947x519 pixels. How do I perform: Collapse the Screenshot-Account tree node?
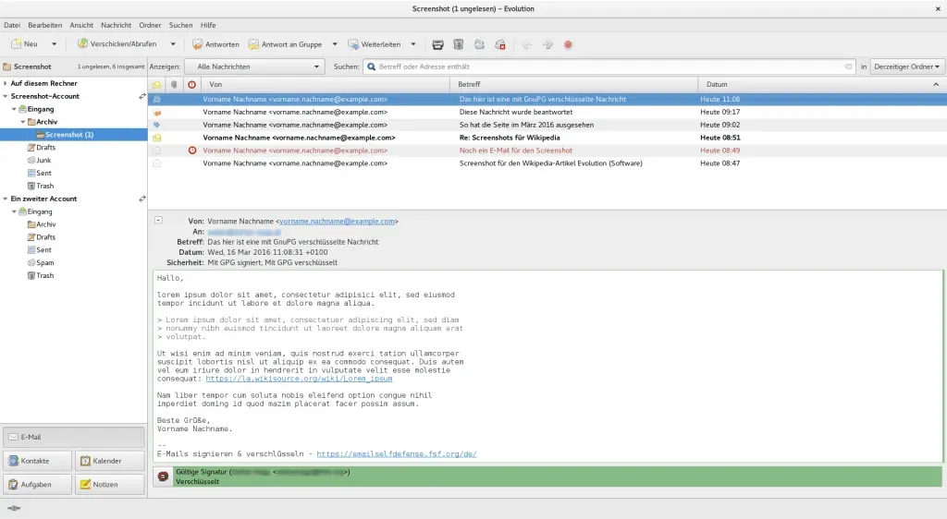point(6,96)
